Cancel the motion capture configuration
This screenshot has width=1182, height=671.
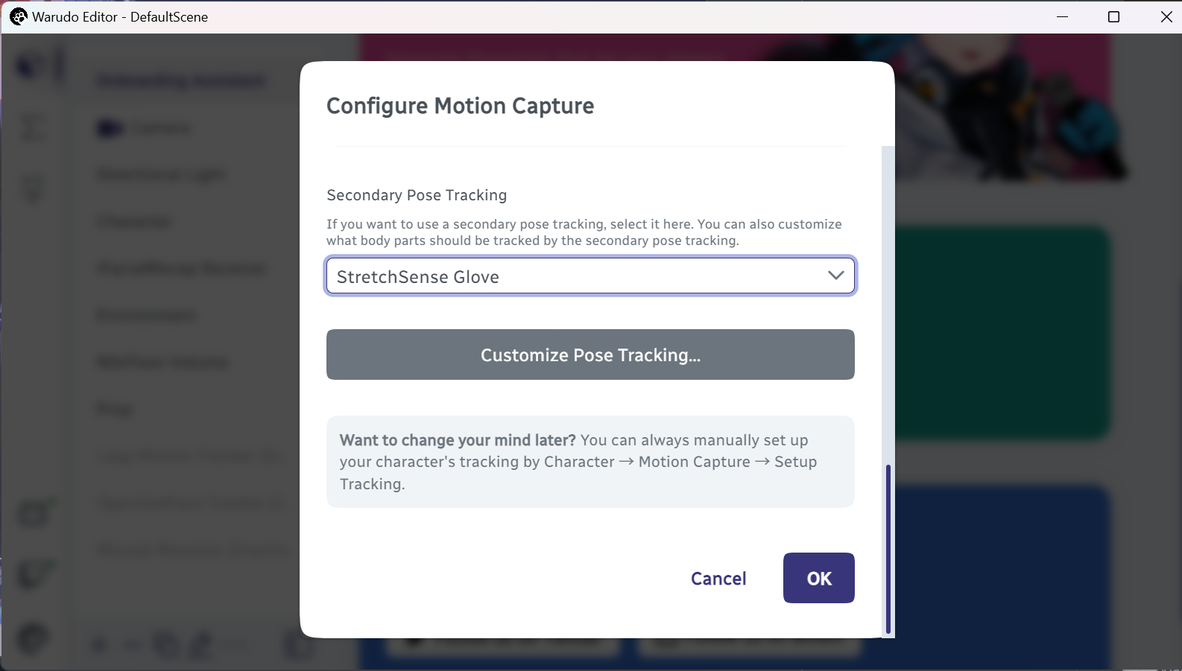click(718, 579)
